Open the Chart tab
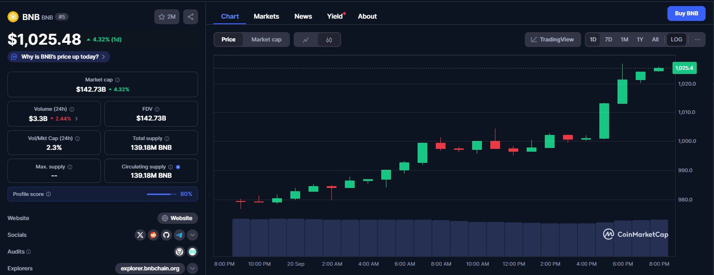 pos(230,16)
